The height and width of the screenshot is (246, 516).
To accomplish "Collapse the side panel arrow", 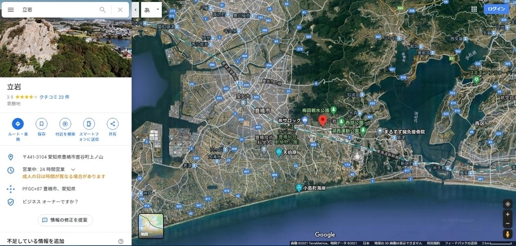I will (135, 10).
